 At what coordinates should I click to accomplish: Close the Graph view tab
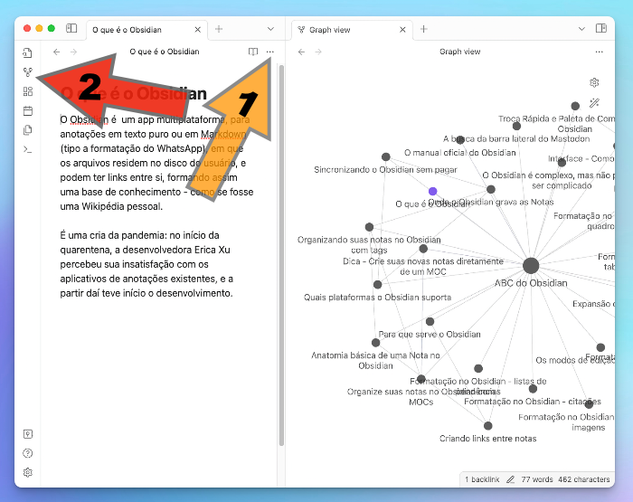click(x=402, y=30)
